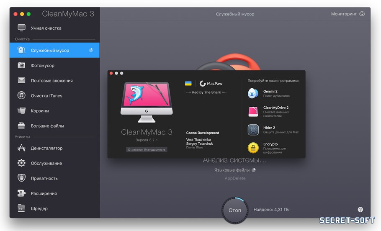Open Приватность utility

click(55, 178)
